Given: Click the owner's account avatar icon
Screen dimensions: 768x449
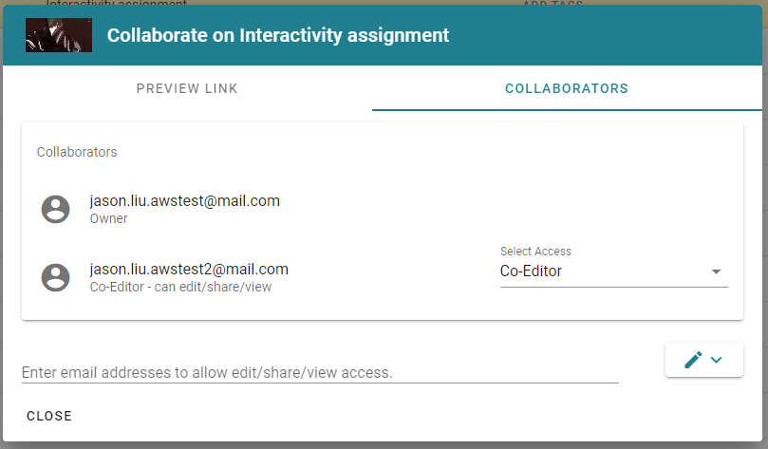Looking at the screenshot, I should click(x=55, y=210).
